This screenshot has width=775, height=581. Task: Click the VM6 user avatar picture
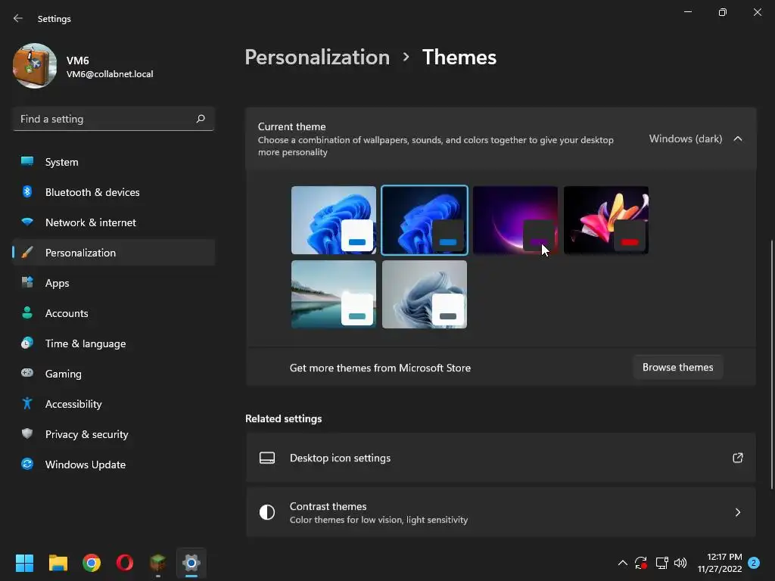(x=35, y=66)
